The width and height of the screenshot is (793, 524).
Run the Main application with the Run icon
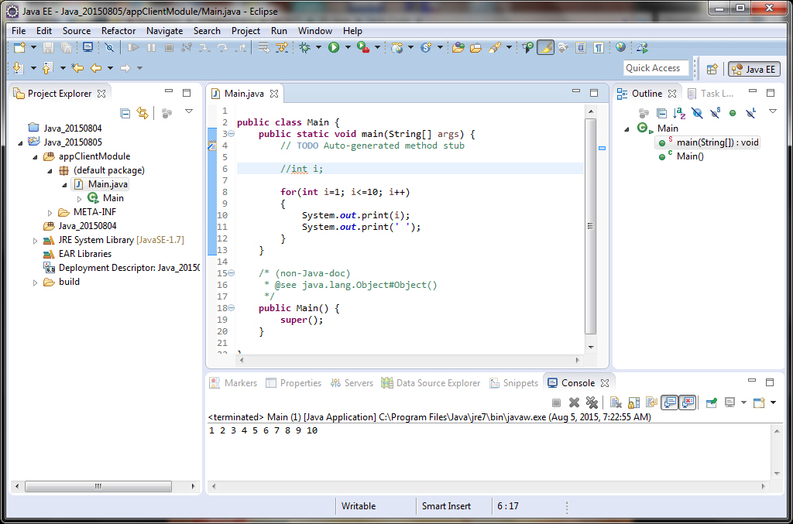[333, 48]
